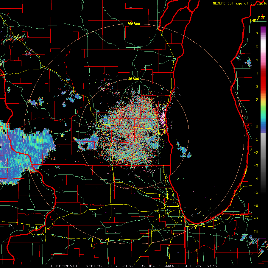Click the scale value "-6" on the legend
This screenshot has height=268, width=268.
pyautogui.click(x=256, y=205)
